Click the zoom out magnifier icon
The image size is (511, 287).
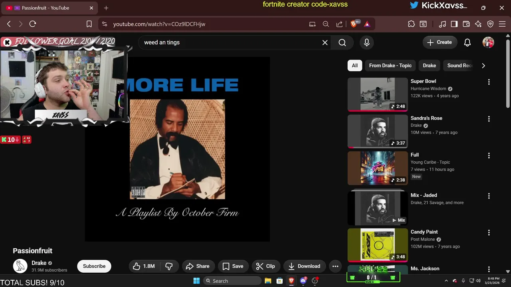326,24
